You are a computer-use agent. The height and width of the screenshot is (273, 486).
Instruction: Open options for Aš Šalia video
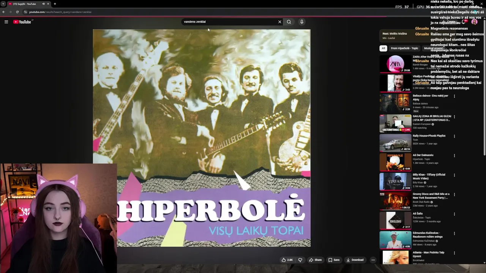coord(454,214)
